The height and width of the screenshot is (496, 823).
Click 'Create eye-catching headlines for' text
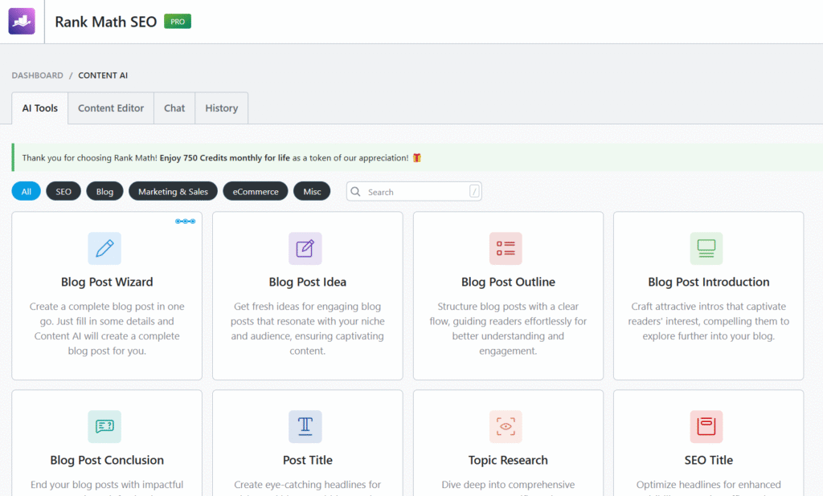click(308, 485)
